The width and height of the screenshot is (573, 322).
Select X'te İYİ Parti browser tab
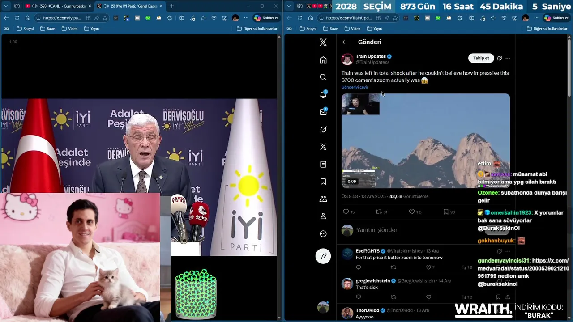tap(130, 6)
